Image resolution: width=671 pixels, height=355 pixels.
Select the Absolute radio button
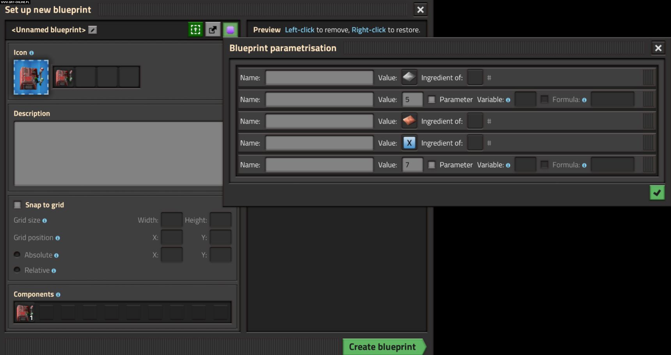[17, 255]
